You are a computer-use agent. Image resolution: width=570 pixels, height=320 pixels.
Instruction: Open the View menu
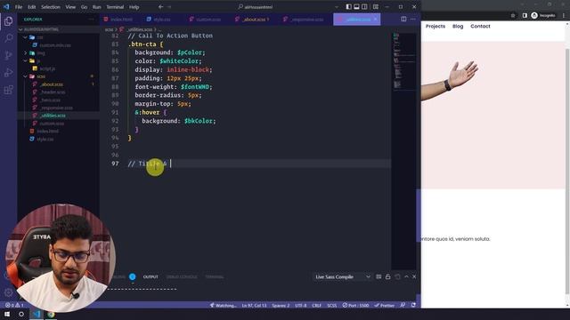point(70,7)
